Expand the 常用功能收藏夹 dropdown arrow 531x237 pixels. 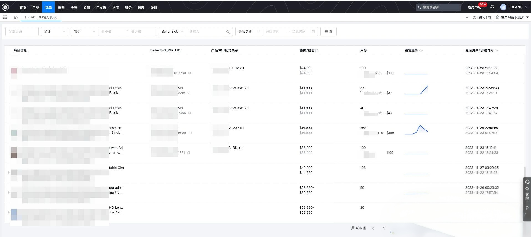(527, 17)
